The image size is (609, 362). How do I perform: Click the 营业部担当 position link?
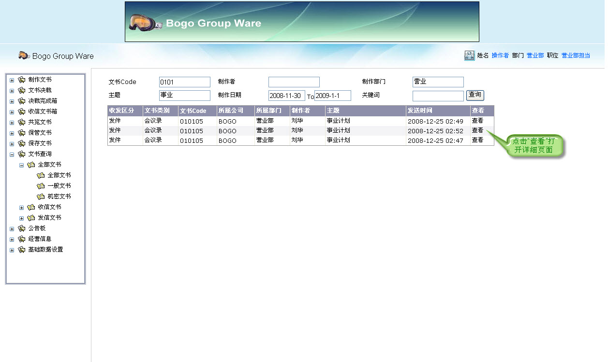click(x=576, y=56)
